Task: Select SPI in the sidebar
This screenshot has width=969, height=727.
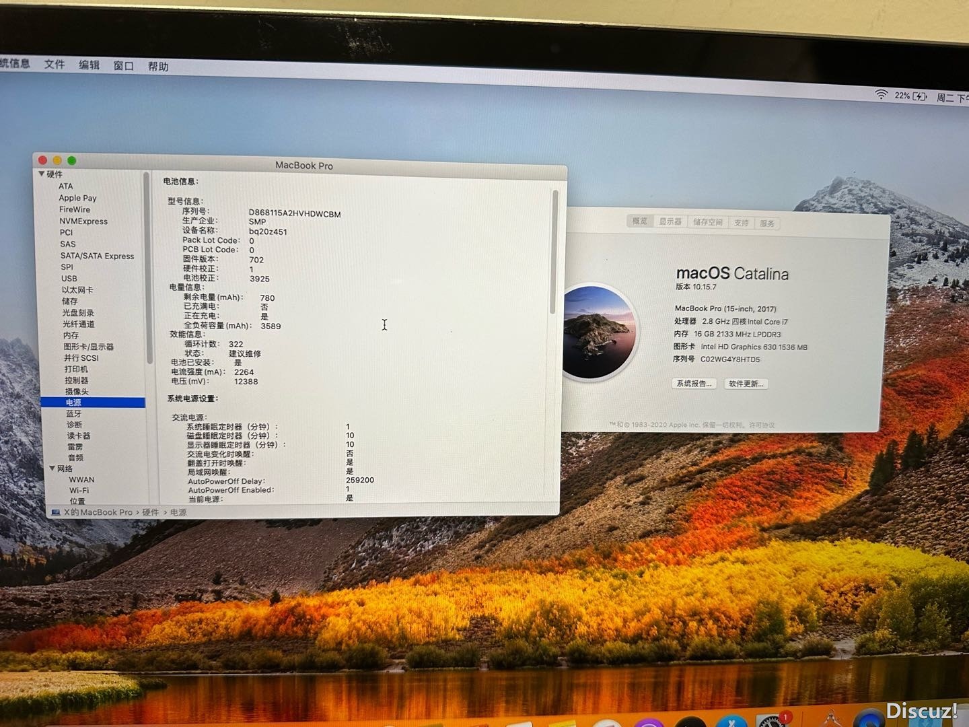Action: tap(67, 267)
